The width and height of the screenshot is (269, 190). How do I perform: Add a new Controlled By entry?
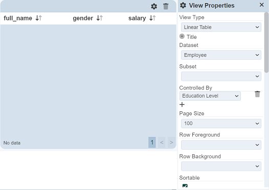pos(182,105)
